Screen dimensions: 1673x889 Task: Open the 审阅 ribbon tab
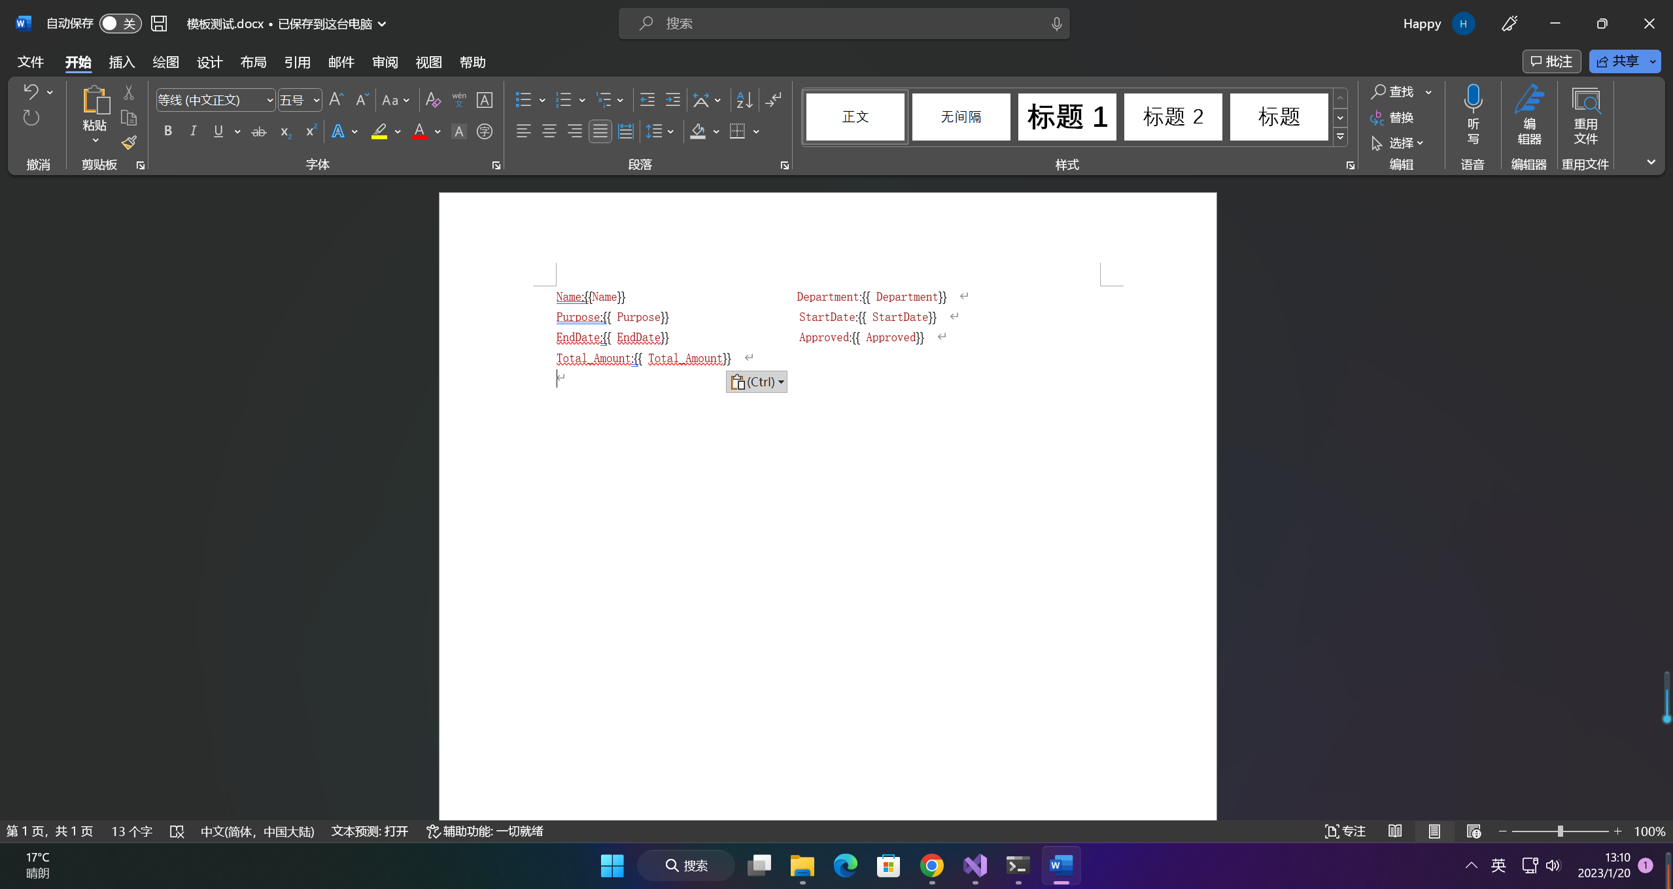[385, 62]
